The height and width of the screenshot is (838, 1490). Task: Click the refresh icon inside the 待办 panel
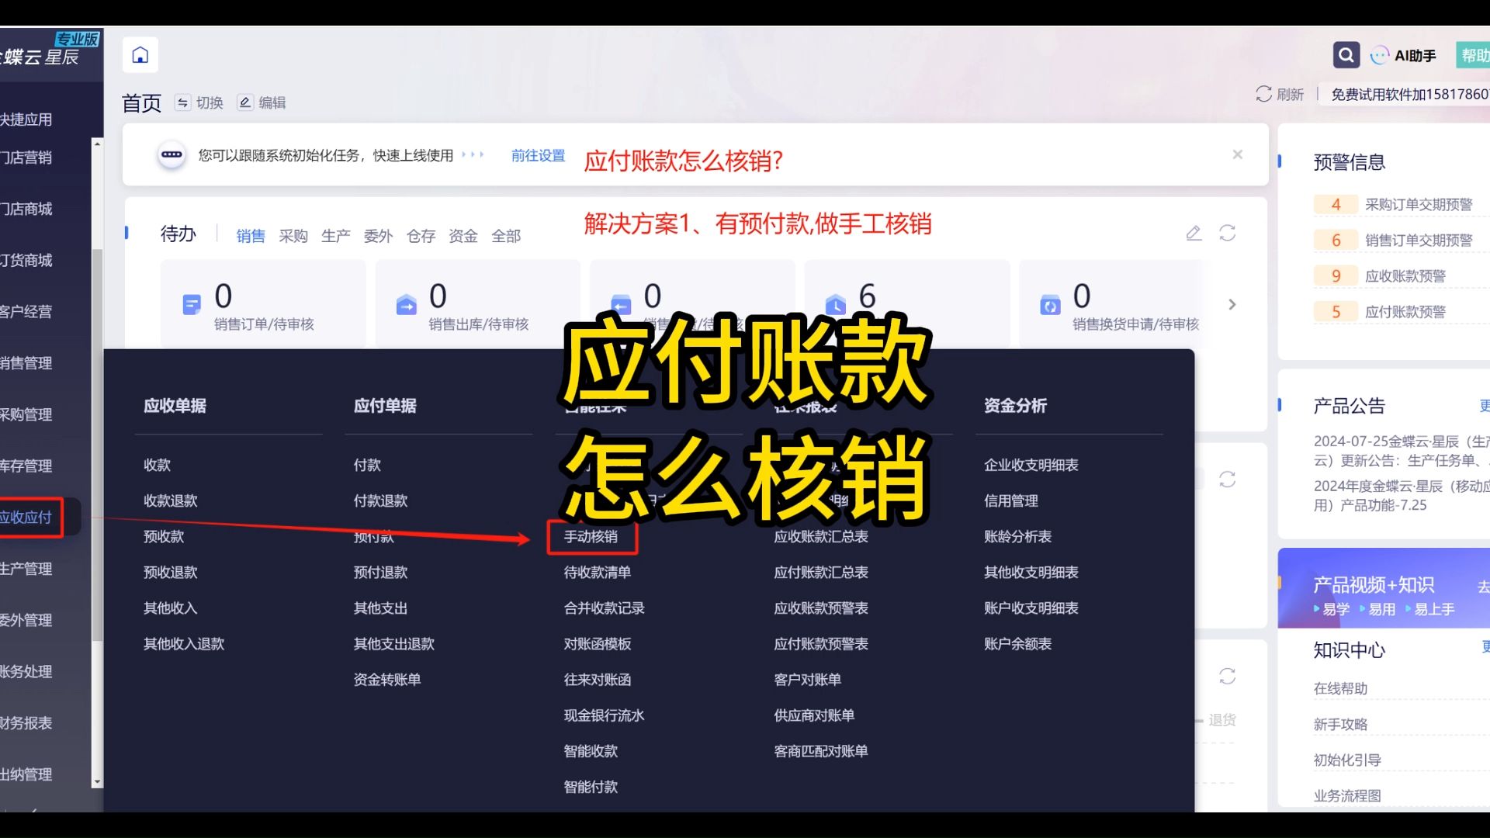1226,233
